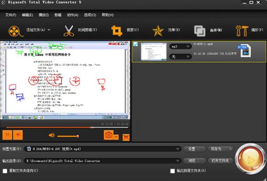Screen dimensions: 267x181
Task: Seek on the video progress bar
Action: tap(67, 127)
